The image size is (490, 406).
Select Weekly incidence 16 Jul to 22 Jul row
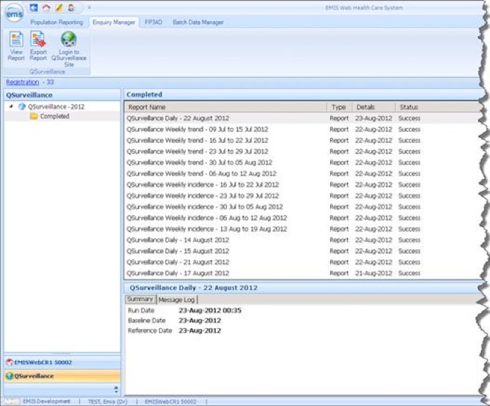pyautogui.click(x=303, y=185)
